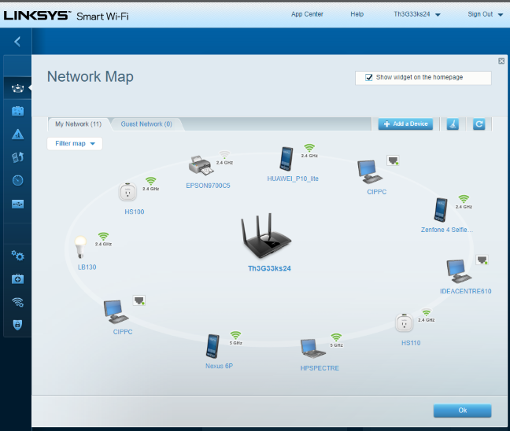This screenshot has height=431, width=510.
Task: Expand the Sign Out dropdown arrow
Action: pyautogui.click(x=501, y=15)
